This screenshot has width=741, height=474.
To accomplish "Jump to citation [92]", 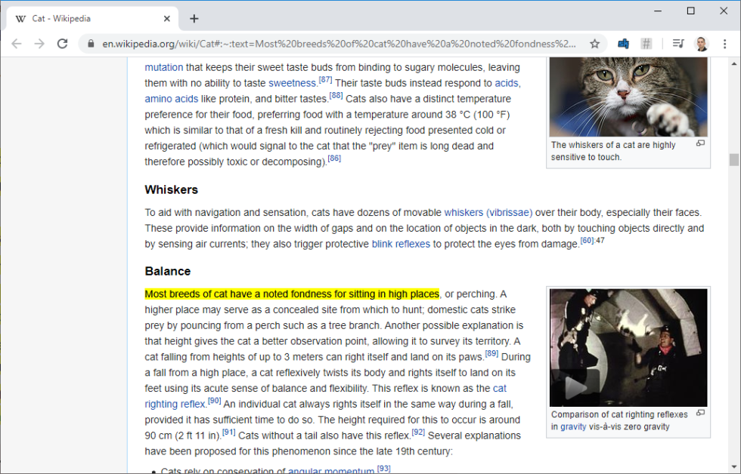I will [418, 432].
